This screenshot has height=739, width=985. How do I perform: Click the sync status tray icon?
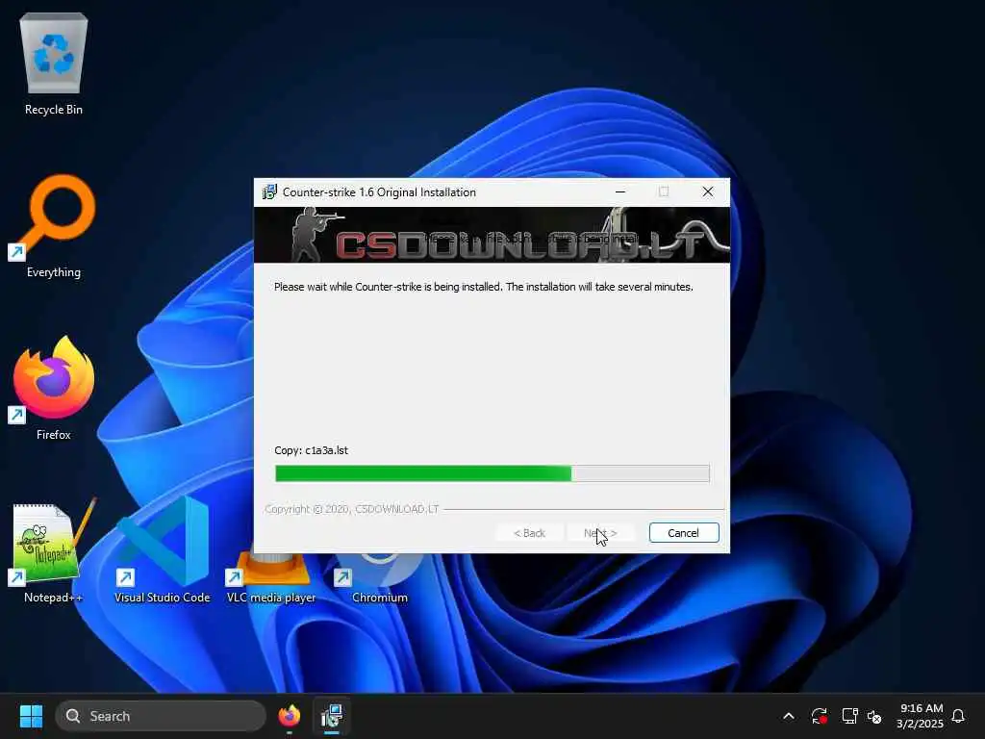point(820,716)
